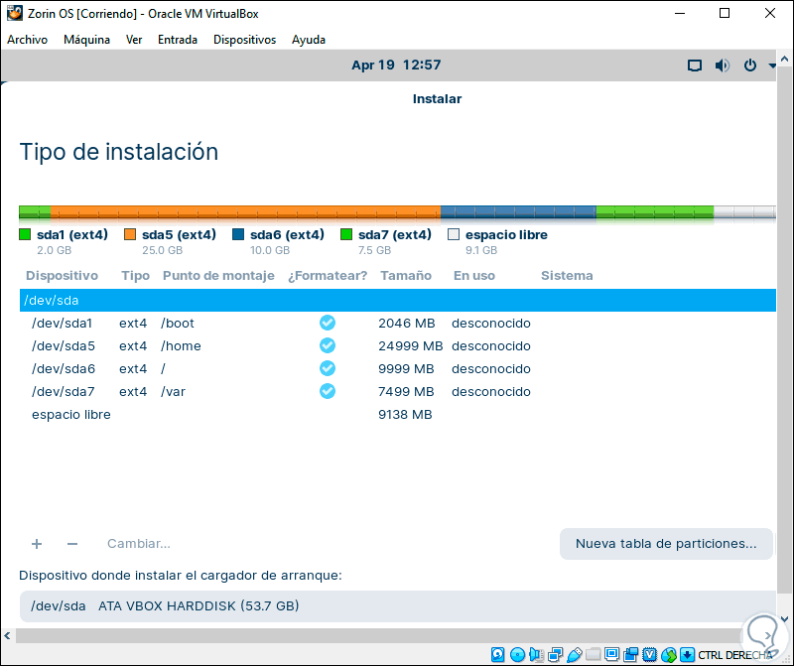The image size is (795, 666).
Task: Click the Dispositivo column header
Action: pyautogui.click(x=62, y=275)
